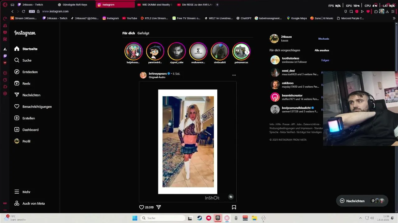Show hidden tray icons chevron
The height and width of the screenshot is (223, 398).
point(360,218)
